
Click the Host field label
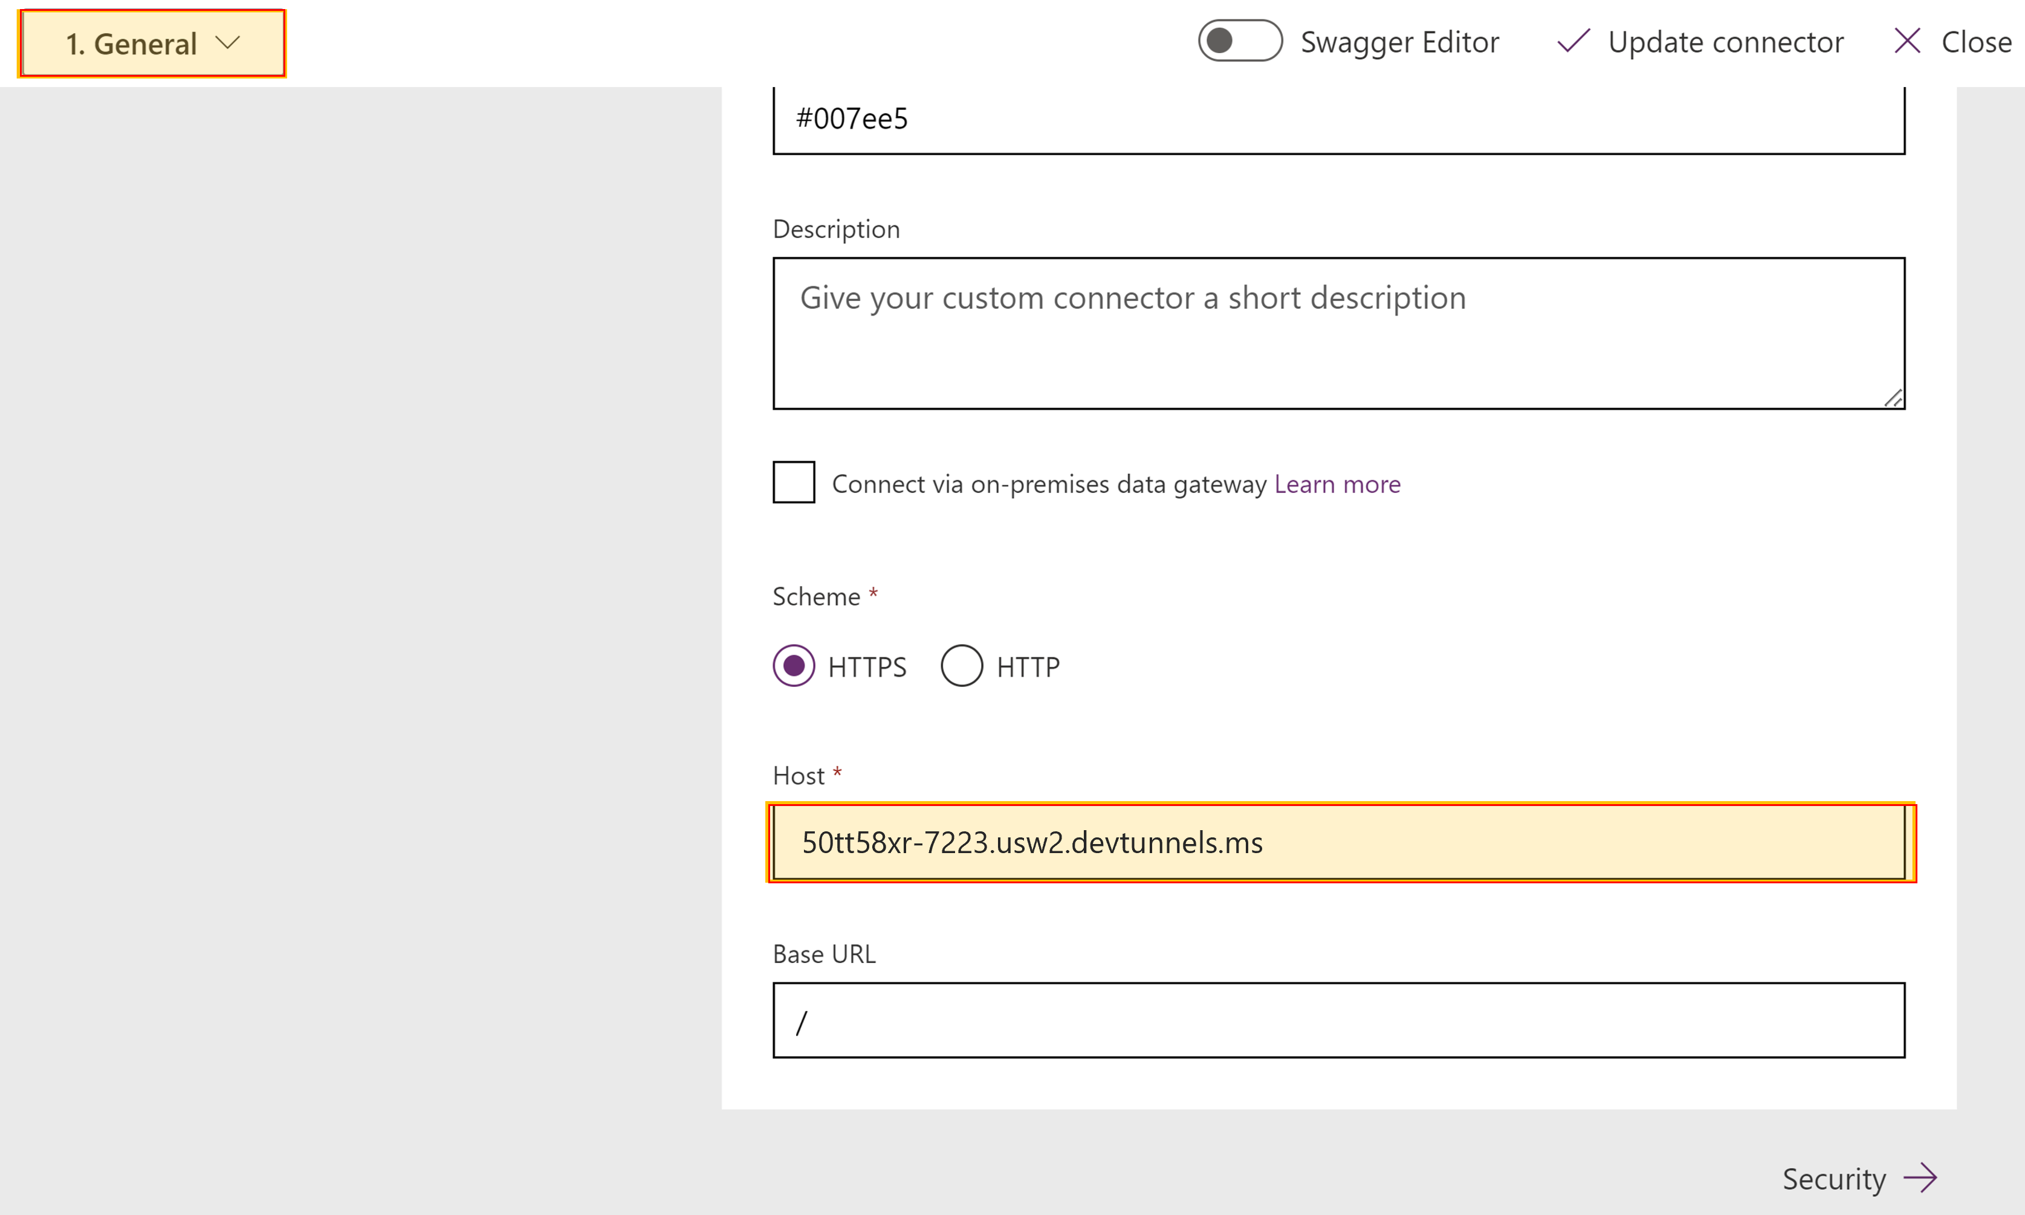(x=799, y=776)
